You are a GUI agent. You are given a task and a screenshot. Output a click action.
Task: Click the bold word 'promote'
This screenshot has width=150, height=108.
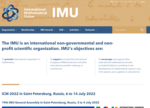click(9, 59)
